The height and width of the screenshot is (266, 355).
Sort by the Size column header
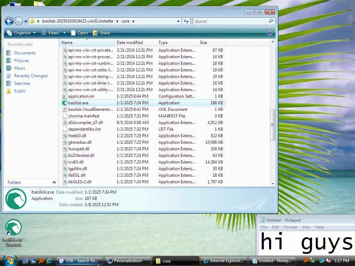pos(212,43)
